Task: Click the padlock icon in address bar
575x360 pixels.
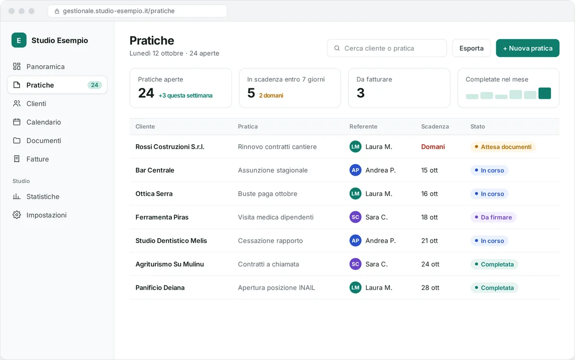Action: click(57, 11)
